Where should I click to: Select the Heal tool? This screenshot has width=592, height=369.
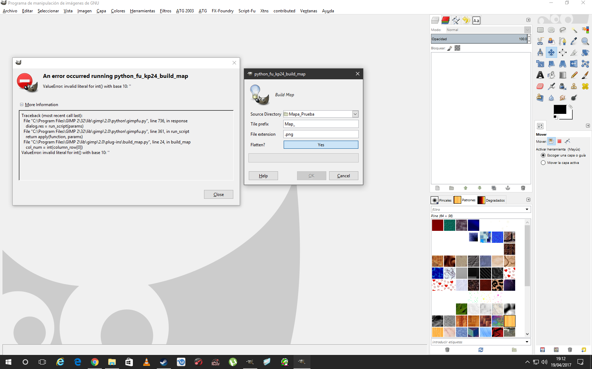tap(585, 86)
